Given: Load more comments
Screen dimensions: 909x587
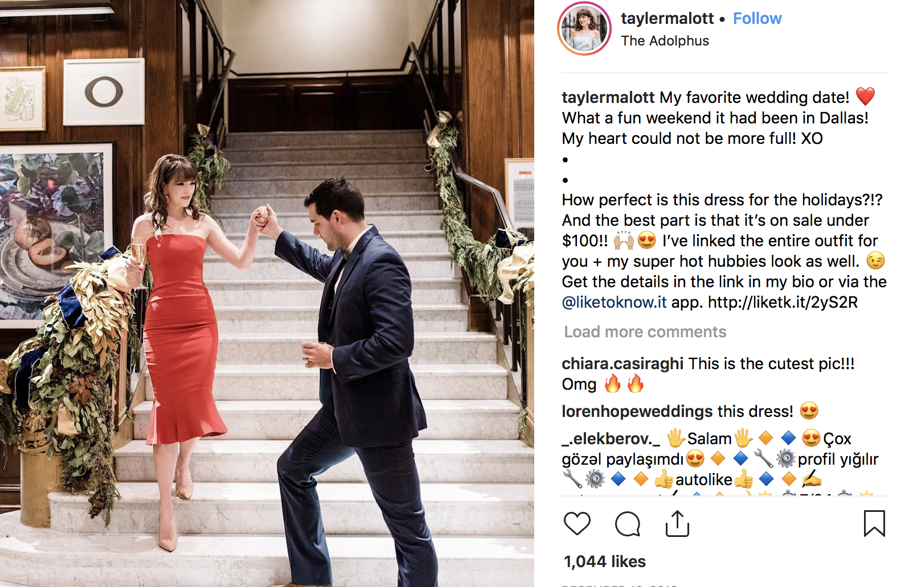Looking at the screenshot, I should [645, 332].
